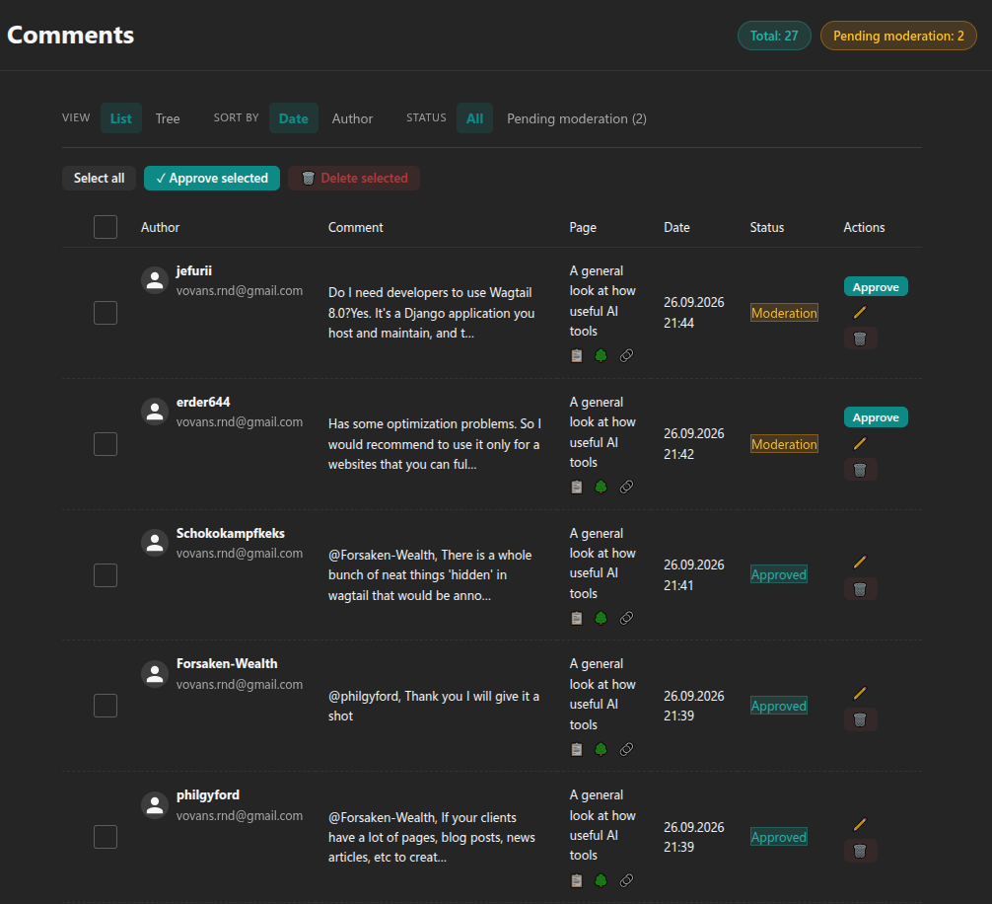The height and width of the screenshot is (904, 992).
Task: Click clipboard page icon in erder644 row
Action: pyautogui.click(x=576, y=487)
